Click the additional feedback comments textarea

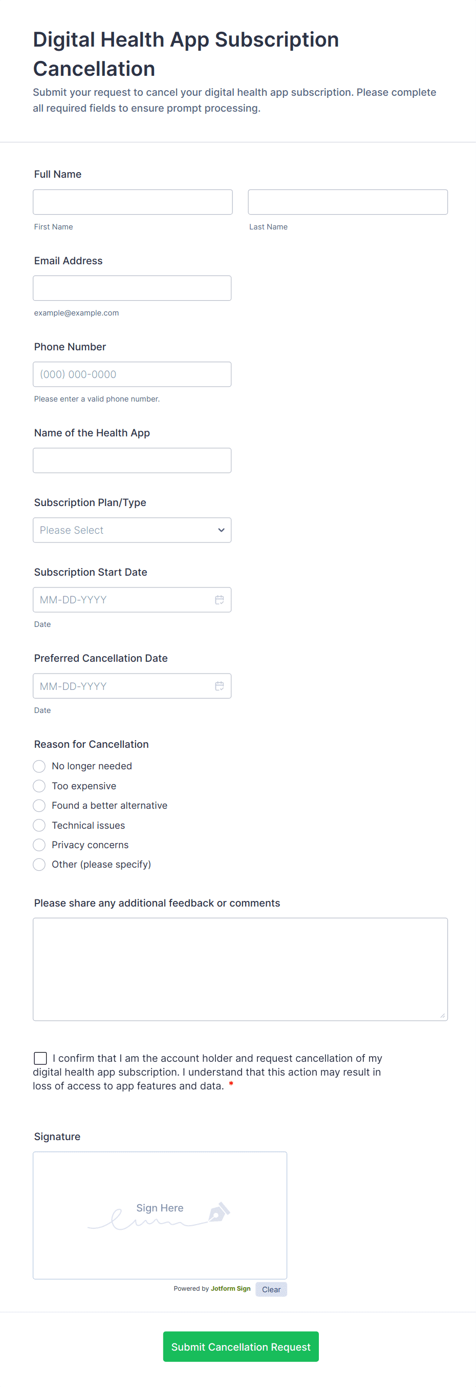(x=240, y=969)
